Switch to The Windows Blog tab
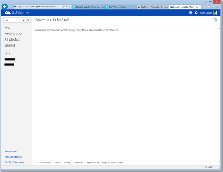 coord(121,7)
